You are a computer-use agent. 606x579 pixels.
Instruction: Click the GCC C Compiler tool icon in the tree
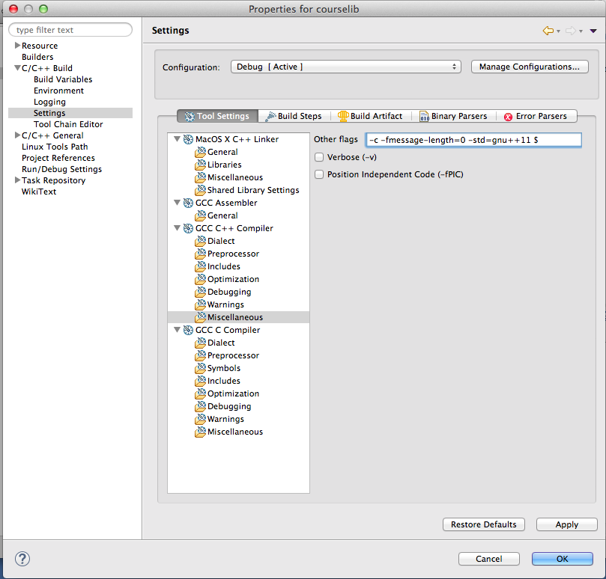(x=187, y=330)
